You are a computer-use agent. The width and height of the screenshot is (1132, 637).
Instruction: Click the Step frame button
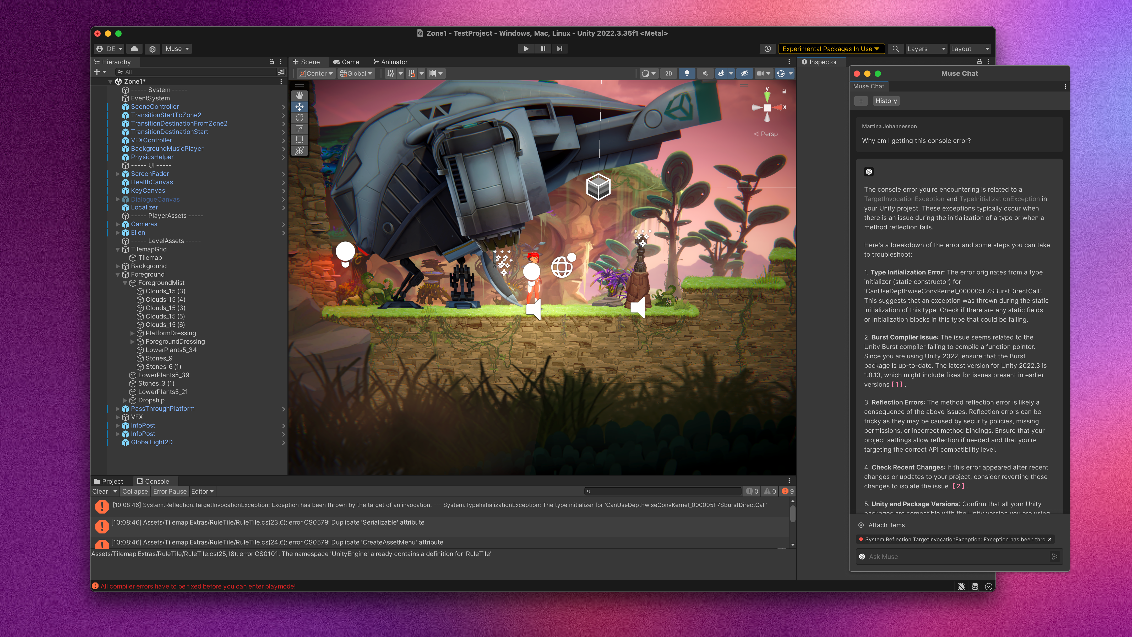(x=559, y=49)
